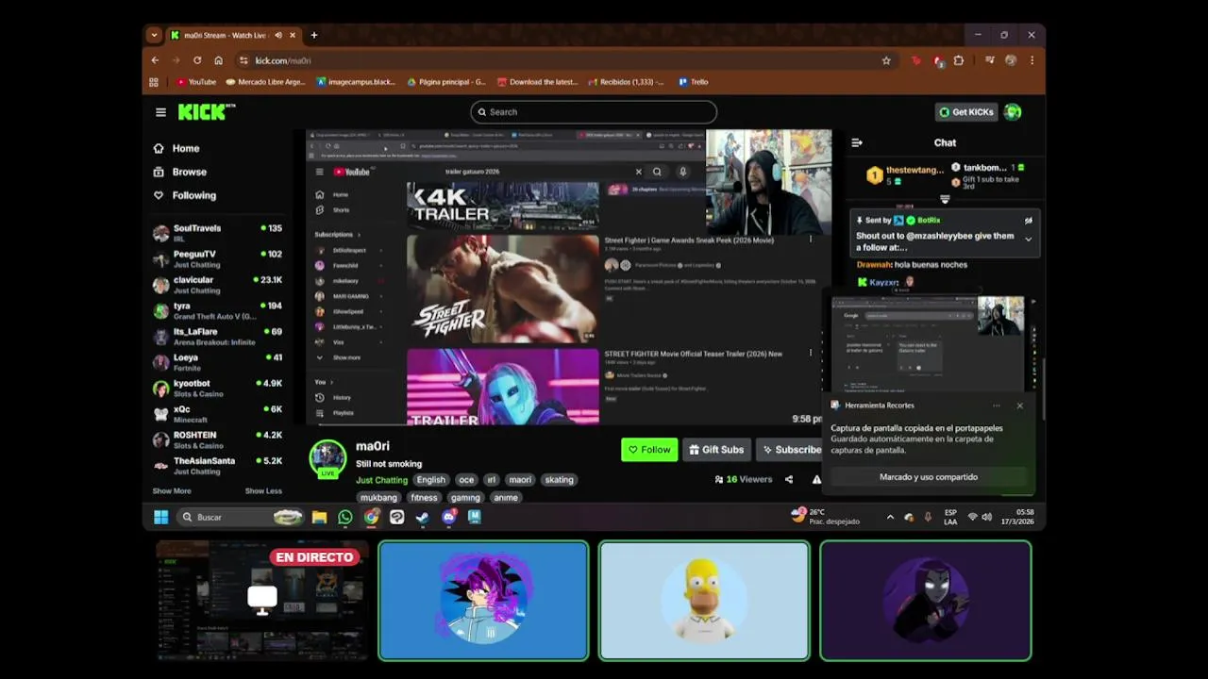Click Show More under recommended channels
The image size is (1208, 679).
(172, 490)
